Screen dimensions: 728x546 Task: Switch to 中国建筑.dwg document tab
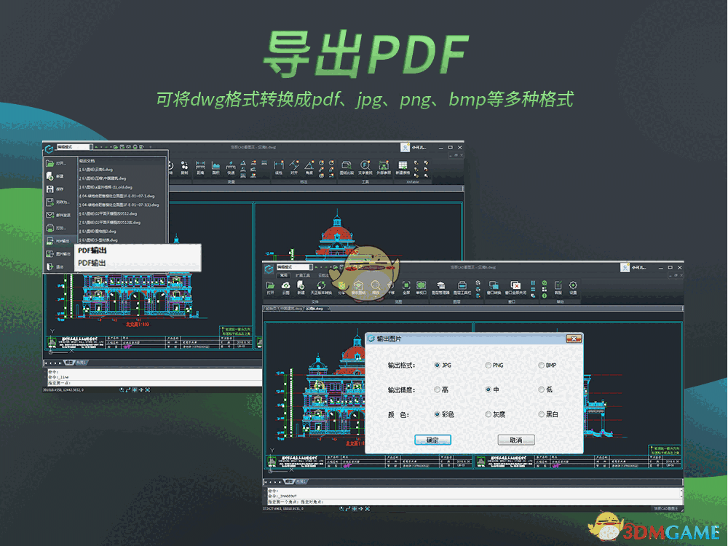point(291,308)
